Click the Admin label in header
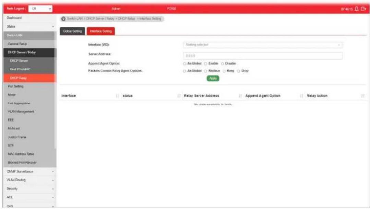 pyautogui.click(x=116, y=9)
